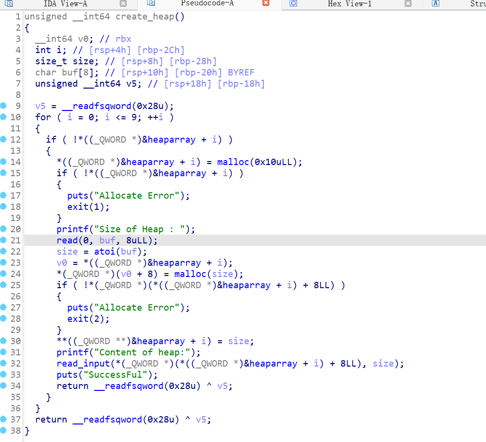Viewport: 486px width, 442px height.
Task: Toggle breakpoint dot on line 21
Action: click(x=4, y=240)
